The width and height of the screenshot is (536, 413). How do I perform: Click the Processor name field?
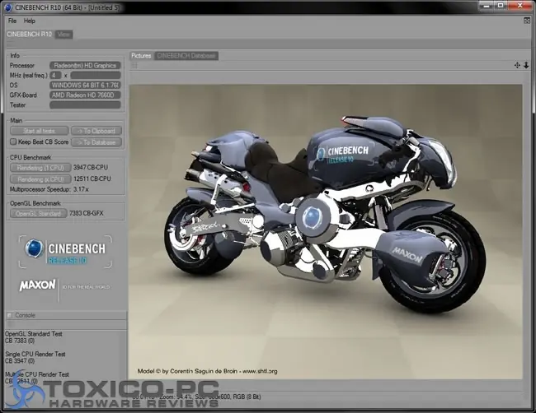pos(85,66)
